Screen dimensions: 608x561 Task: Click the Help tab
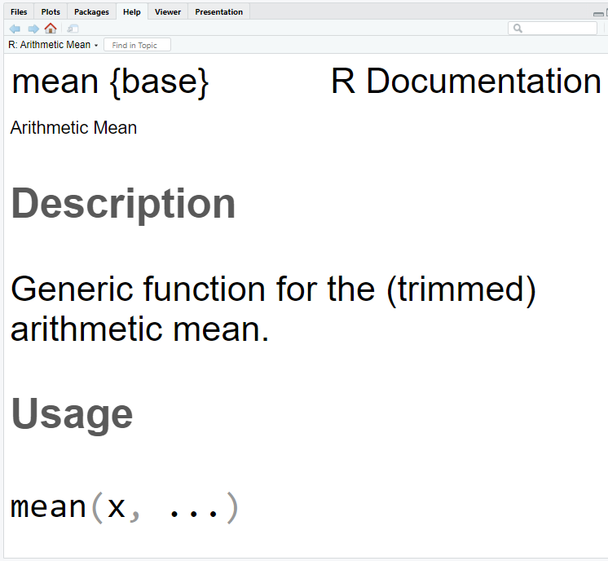click(x=131, y=12)
